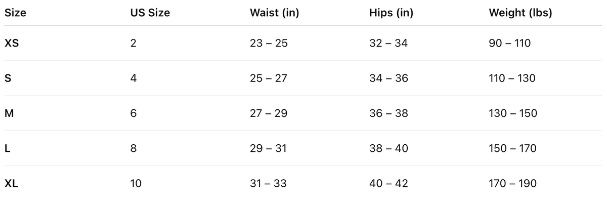Select the S size row label

(x=8, y=78)
